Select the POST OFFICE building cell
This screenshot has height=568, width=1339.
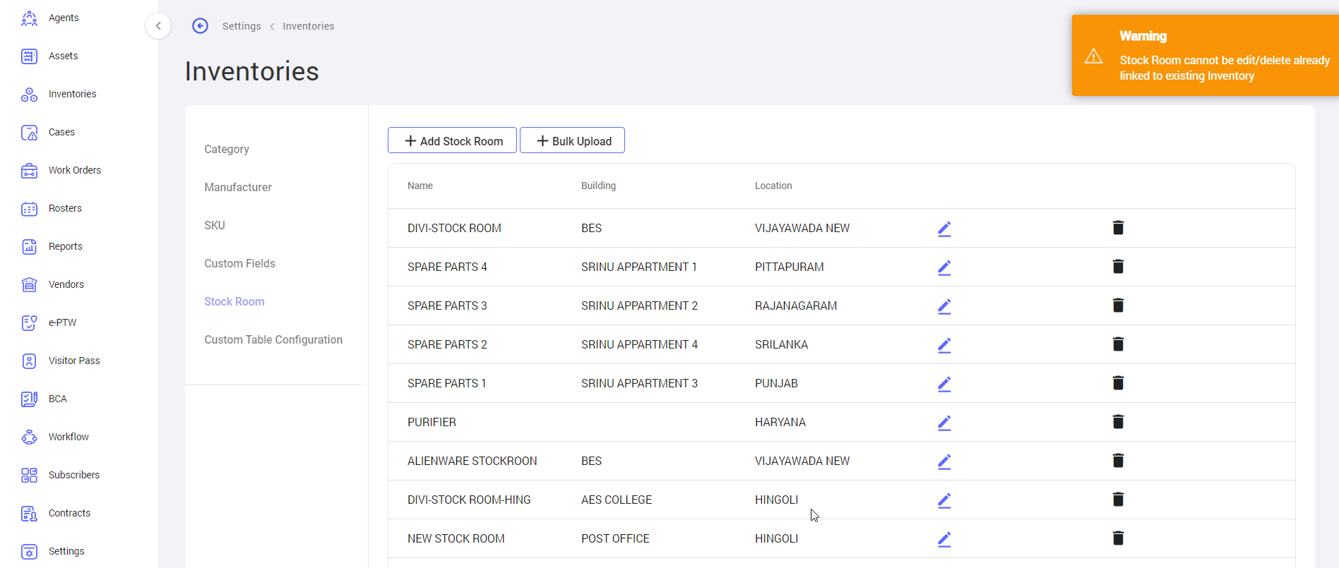pos(615,538)
